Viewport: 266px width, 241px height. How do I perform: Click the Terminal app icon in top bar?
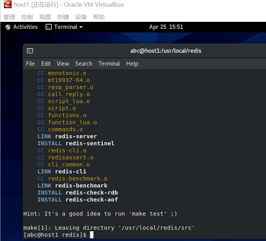tap(49, 27)
